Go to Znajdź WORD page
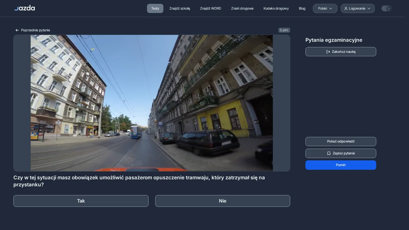The width and height of the screenshot is (409, 230). tap(211, 9)
